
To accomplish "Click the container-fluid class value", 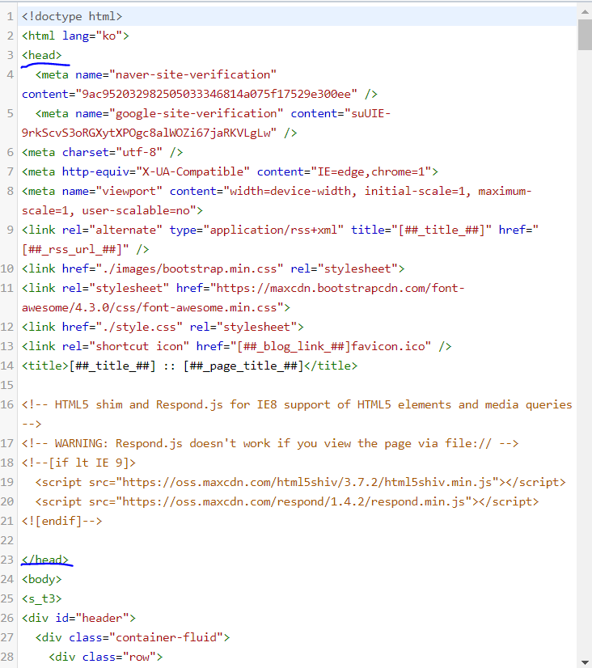I will point(166,638).
